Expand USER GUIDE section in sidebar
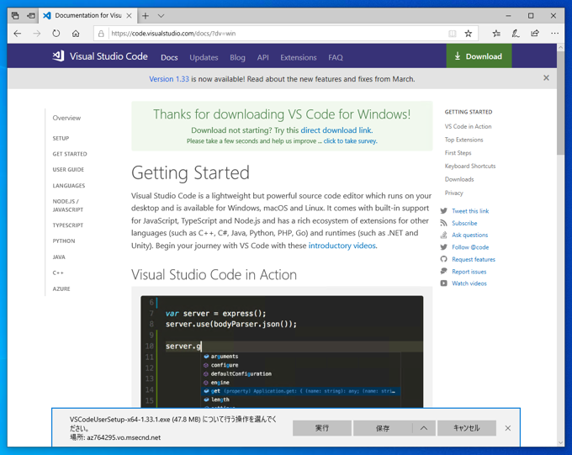This screenshot has height=455, width=572. tap(68, 170)
